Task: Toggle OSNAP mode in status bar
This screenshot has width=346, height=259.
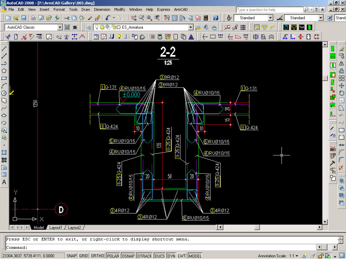Action: (128, 256)
